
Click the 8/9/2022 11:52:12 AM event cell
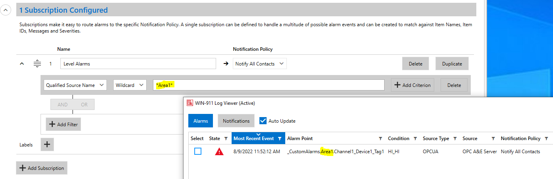click(257, 152)
